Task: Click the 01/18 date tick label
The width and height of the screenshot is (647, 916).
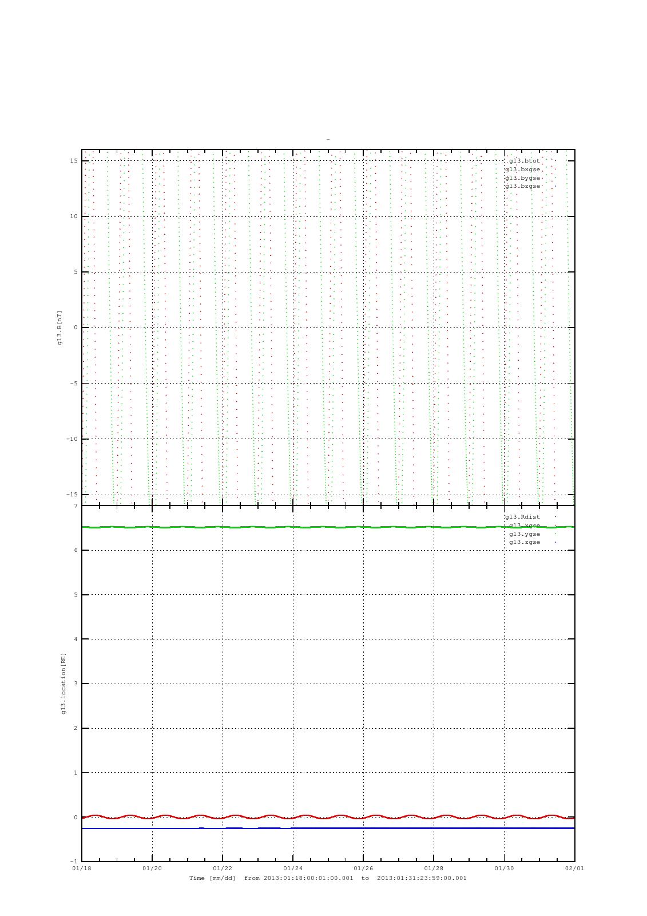Action: 81,868
